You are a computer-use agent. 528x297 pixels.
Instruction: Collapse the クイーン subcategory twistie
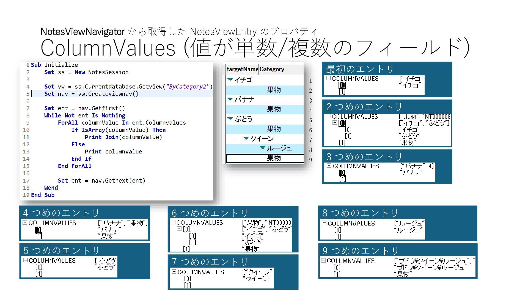(x=246, y=138)
